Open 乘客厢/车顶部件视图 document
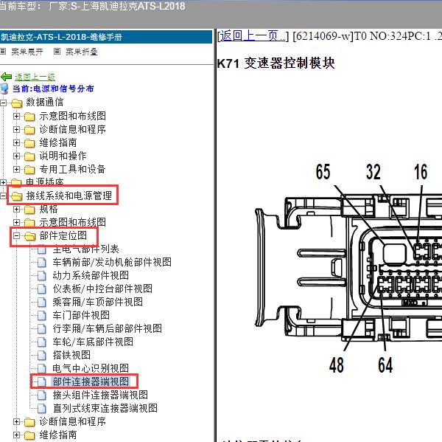 tap(98, 302)
